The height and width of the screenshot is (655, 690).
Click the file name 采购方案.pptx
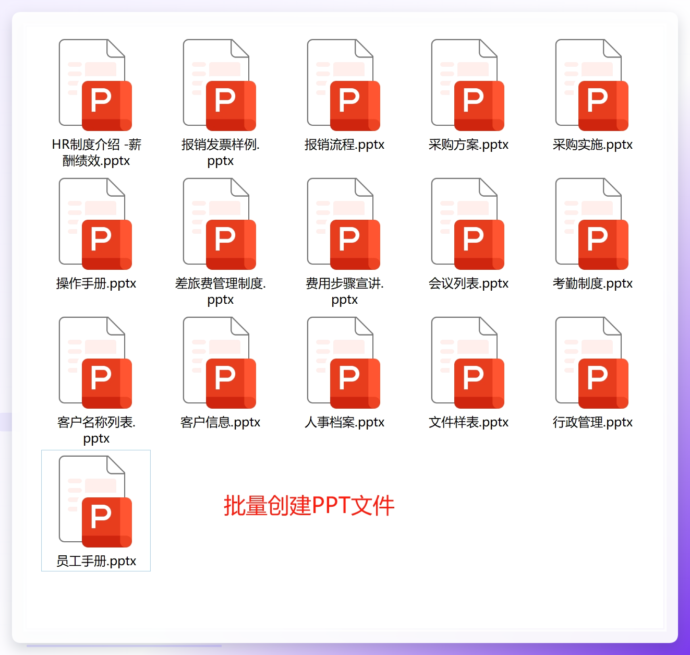click(x=468, y=145)
